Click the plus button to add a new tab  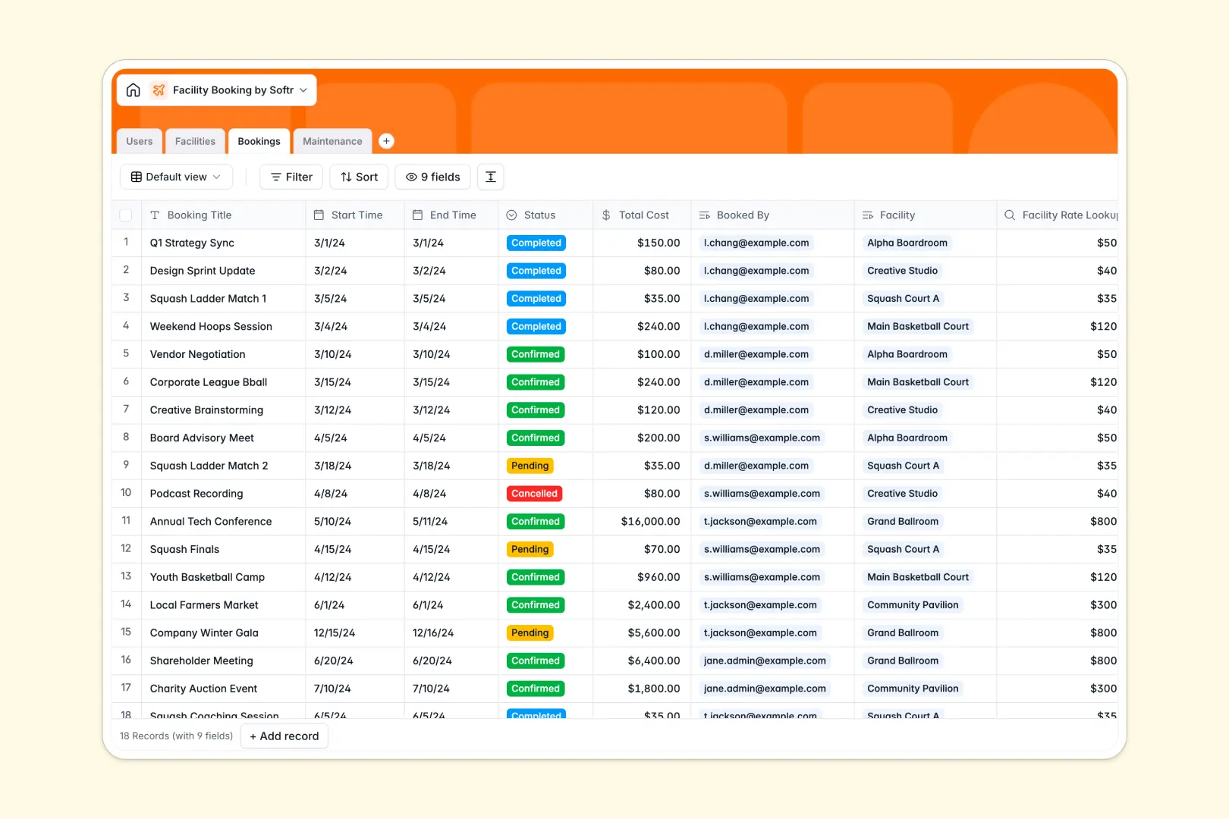[x=386, y=141]
